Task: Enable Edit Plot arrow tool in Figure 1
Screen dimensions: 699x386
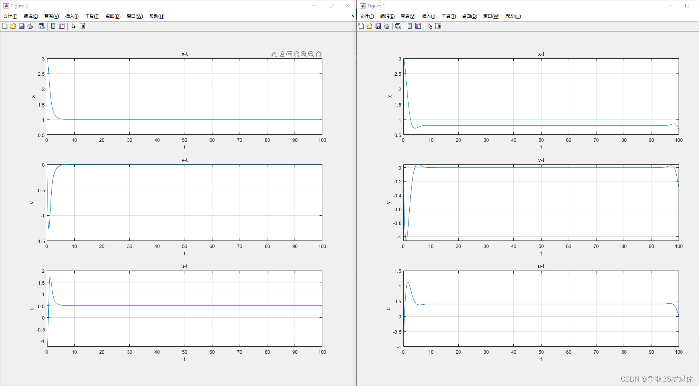Action: [x=430, y=26]
